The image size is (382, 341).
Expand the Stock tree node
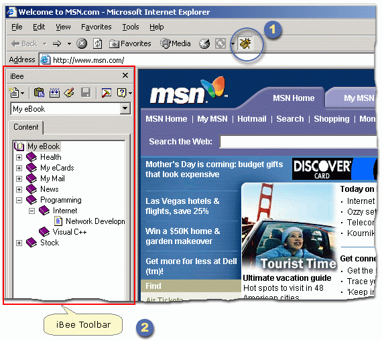click(19, 243)
